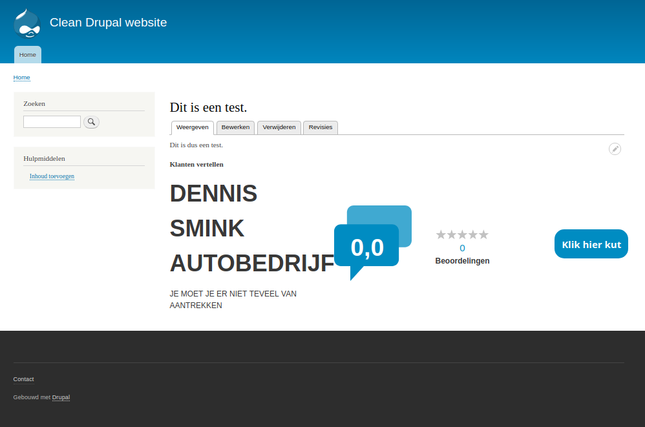Open the Contact footer link
Screen dimensions: 645x427
point(23,379)
